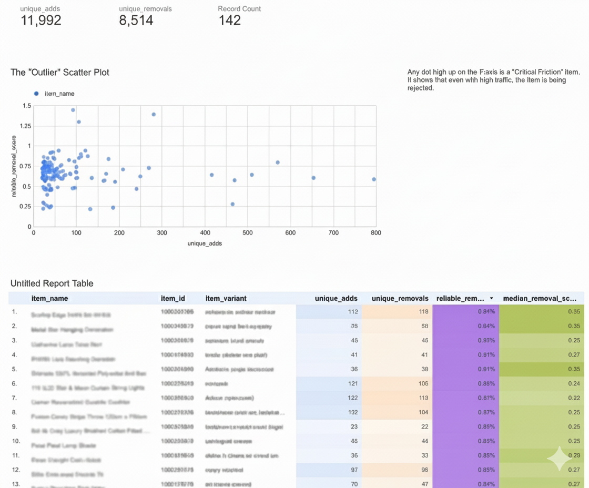Click the sparkle icon in the bottom-right corner

tap(560, 459)
